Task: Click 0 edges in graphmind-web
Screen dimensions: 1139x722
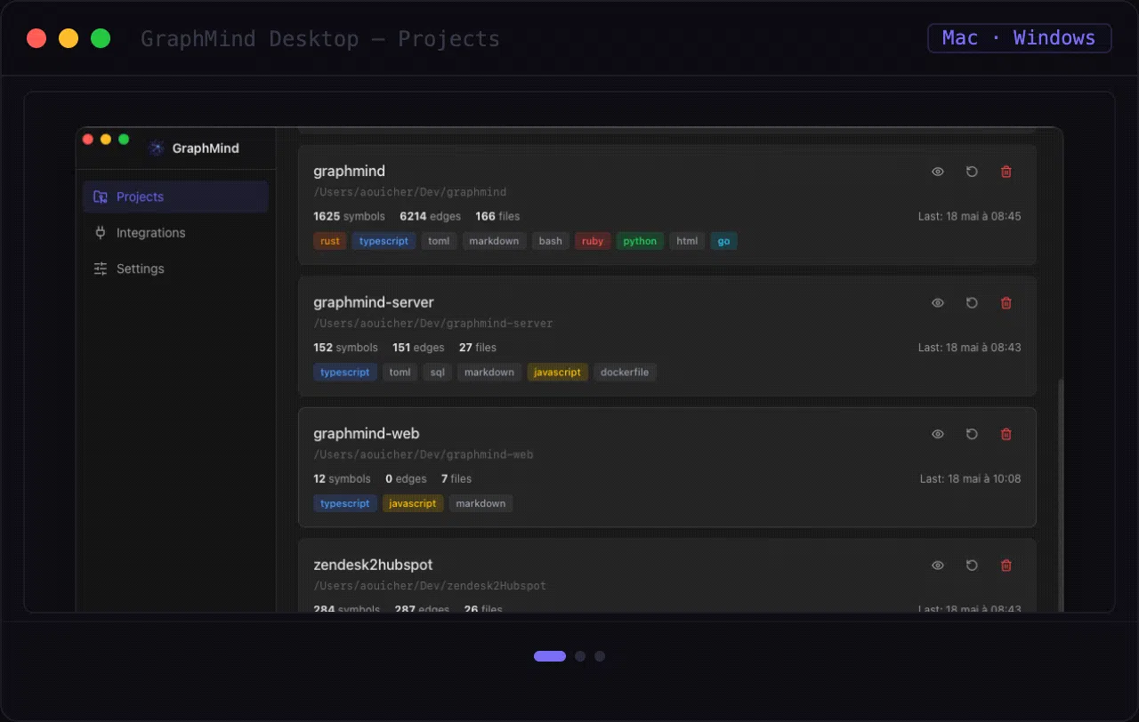Action: [x=406, y=478]
